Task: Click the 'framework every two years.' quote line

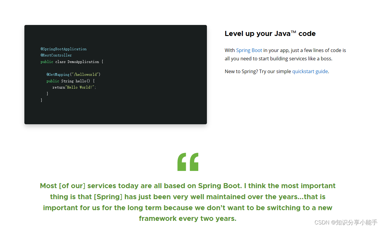Action: [188, 218]
